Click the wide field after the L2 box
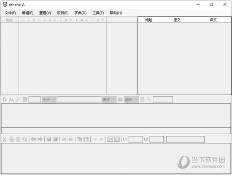This screenshot has width=232, height=175. (185, 139)
